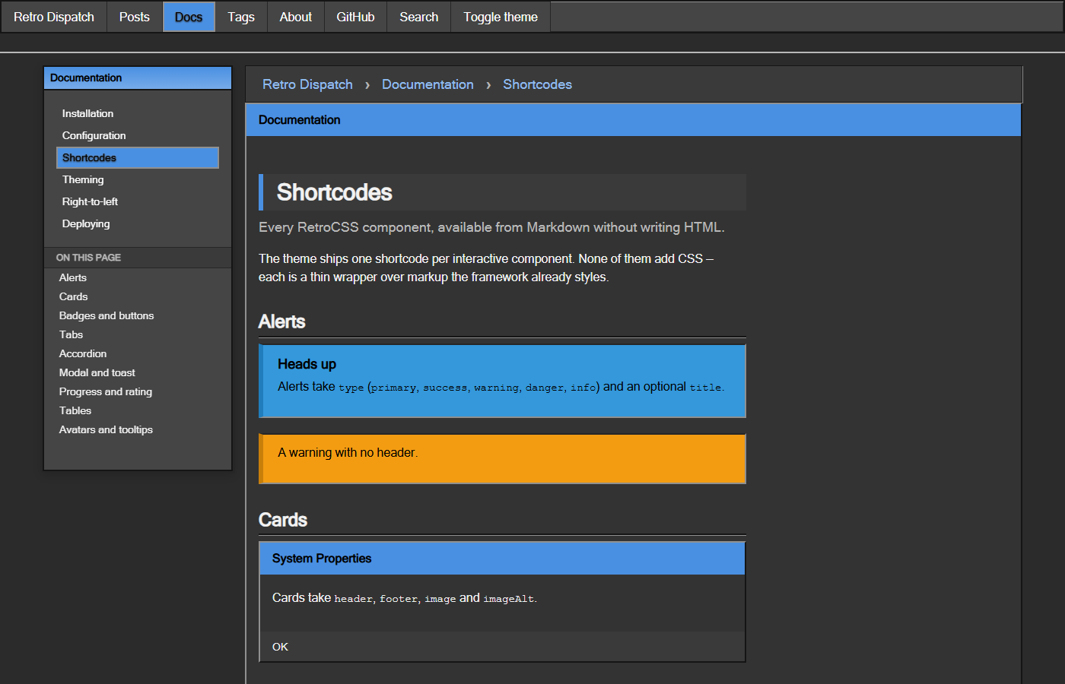Open the Tags page

(x=241, y=17)
